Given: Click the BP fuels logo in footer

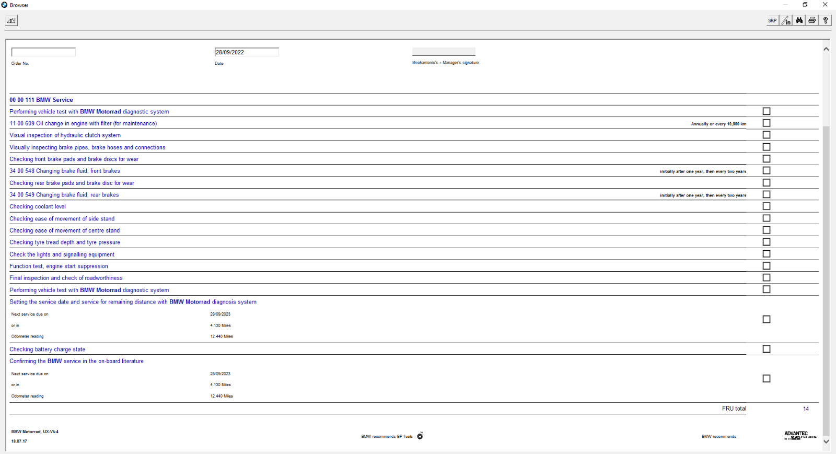Looking at the screenshot, I should coord(420,436).
